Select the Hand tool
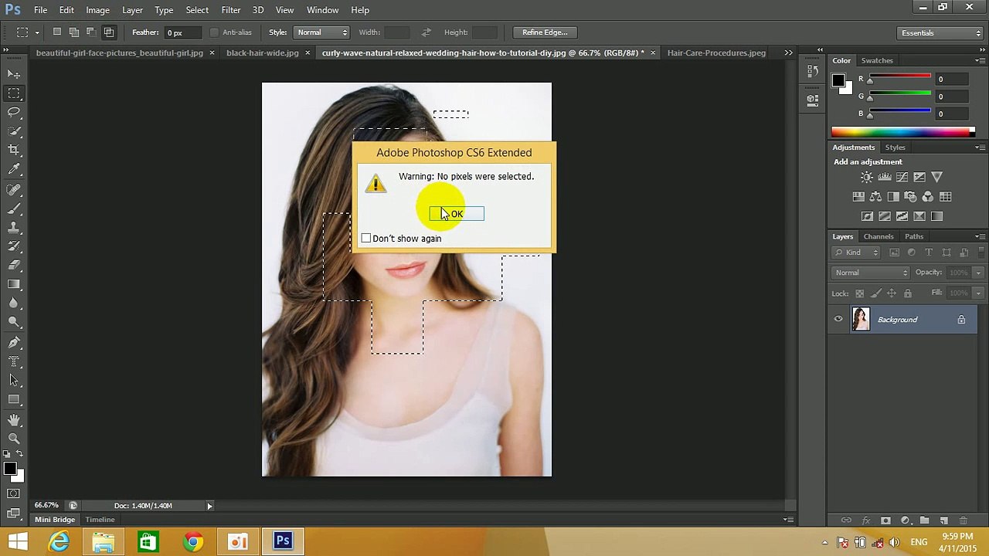989x556 pixels. [x=14, y=420]
